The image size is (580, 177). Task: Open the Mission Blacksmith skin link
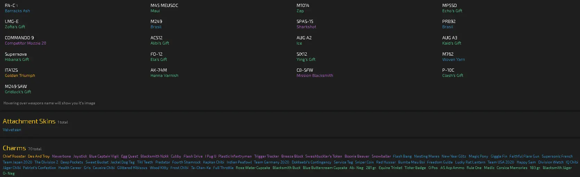[x=315, y=75]
